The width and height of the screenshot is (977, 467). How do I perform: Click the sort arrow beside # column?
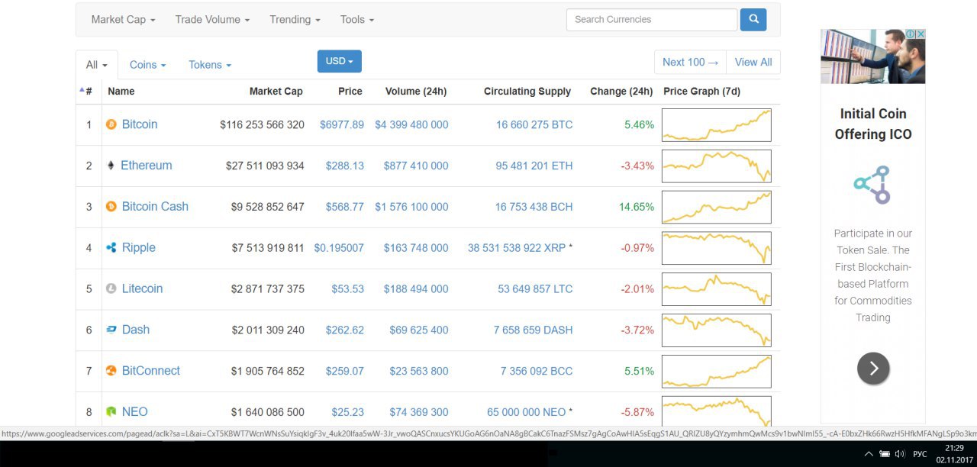[x=82, y=90]
